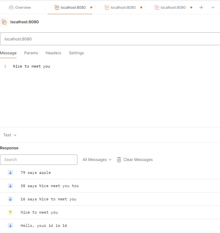Viewport: 220px width, 233px height.
Task: Click the message editor line 'Nice to meet you'
Action: [31, 66]
